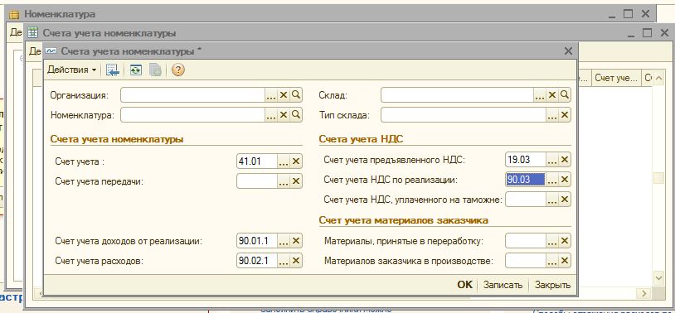
Task: Clear the 90.01.1 income account value
Action: tap(296, 241)
